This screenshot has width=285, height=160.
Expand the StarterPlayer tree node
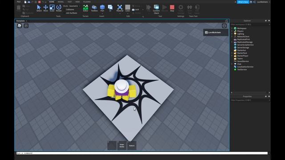click(232, 56)
